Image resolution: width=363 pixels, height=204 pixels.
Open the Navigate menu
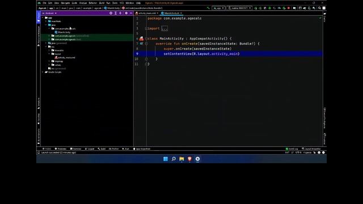click(65, 3)
